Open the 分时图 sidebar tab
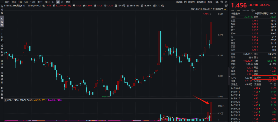Image resolution: width=278 pixels, height=122 pixels. coord(2,10)
